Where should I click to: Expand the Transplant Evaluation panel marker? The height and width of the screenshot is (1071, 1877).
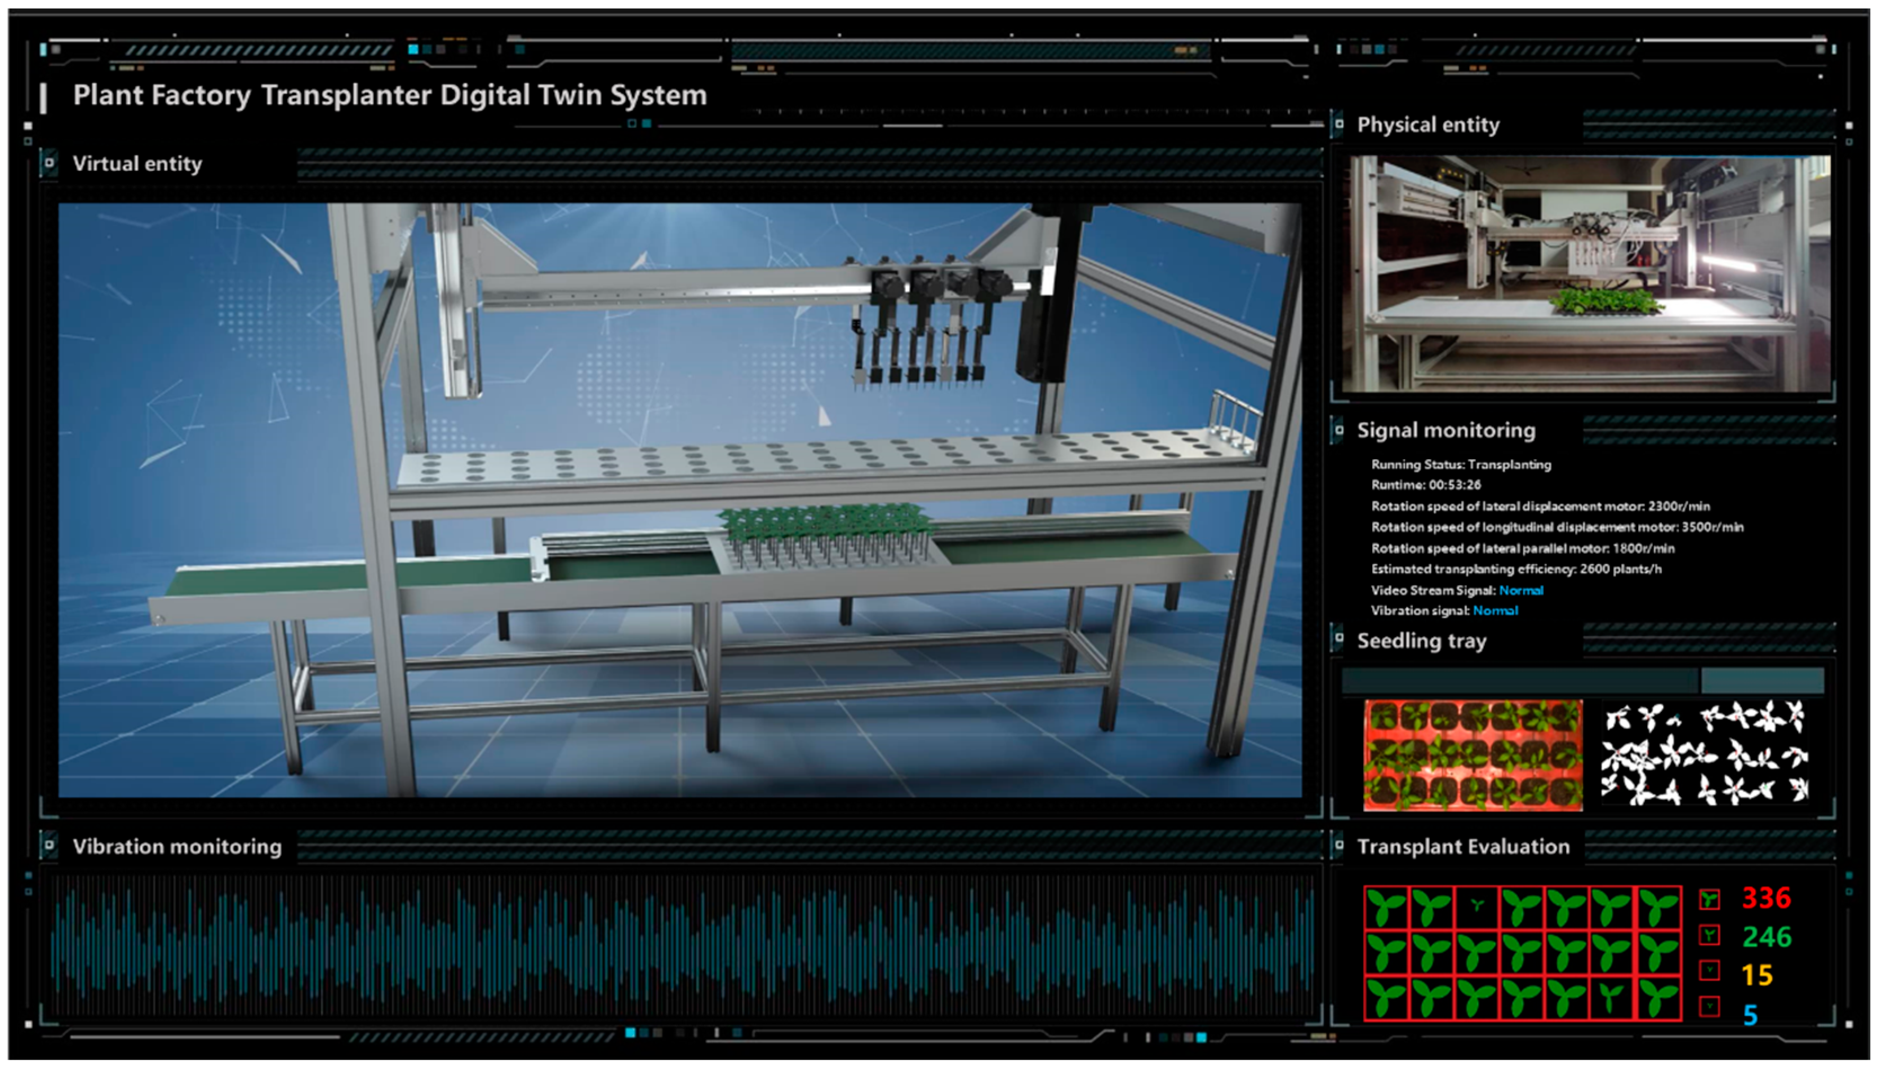pyautogui.click(x=1338, y=845)
